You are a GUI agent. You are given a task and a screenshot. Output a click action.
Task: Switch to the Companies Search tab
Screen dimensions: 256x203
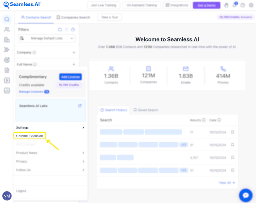[x=73, y=17]
